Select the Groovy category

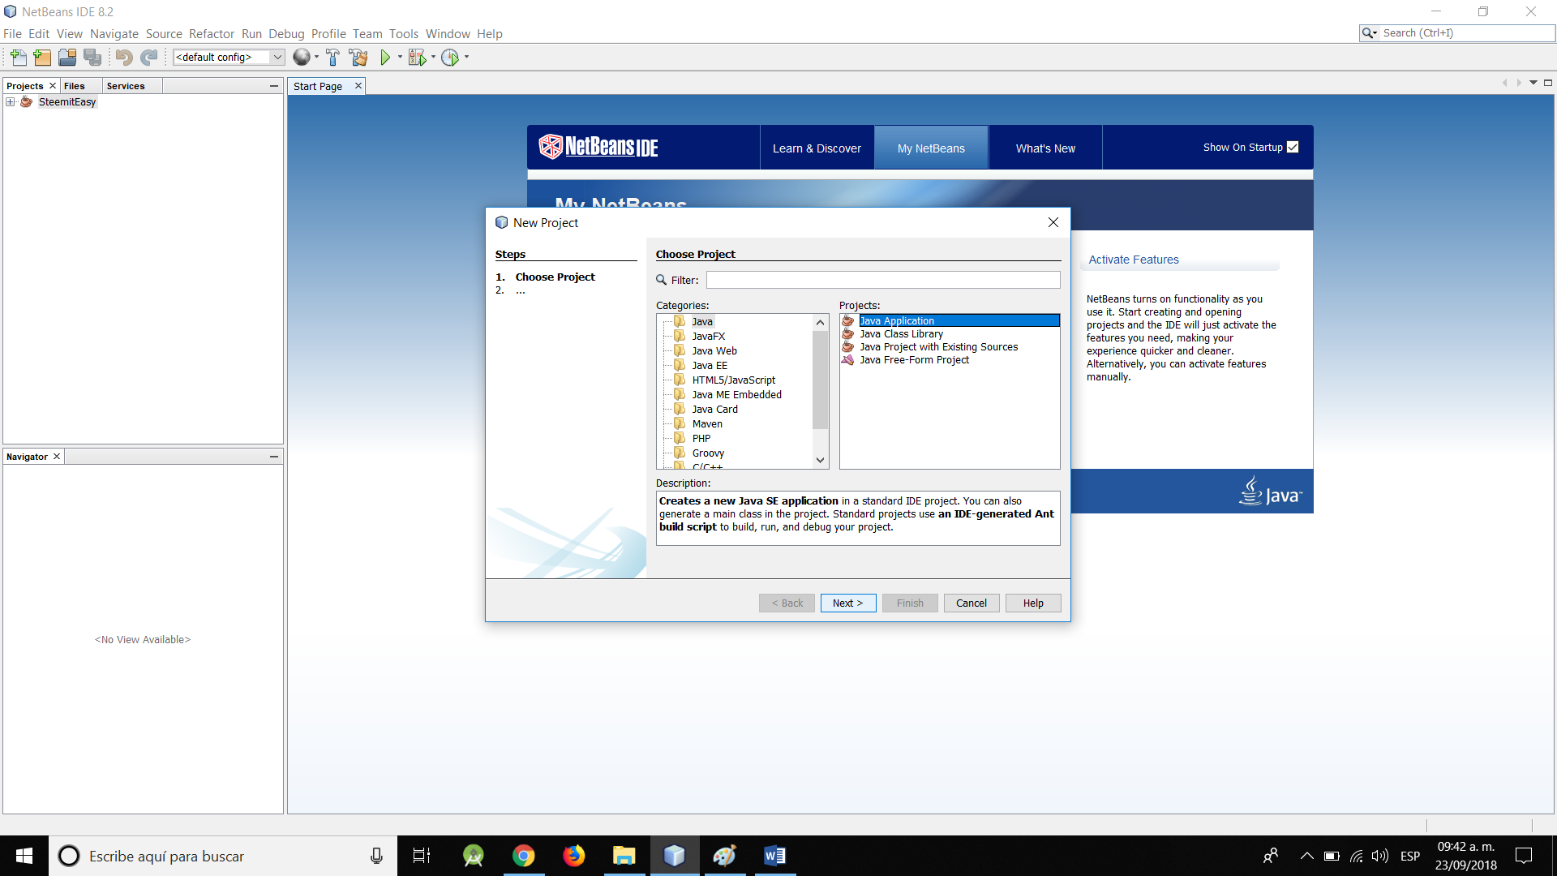click(708, 453)
